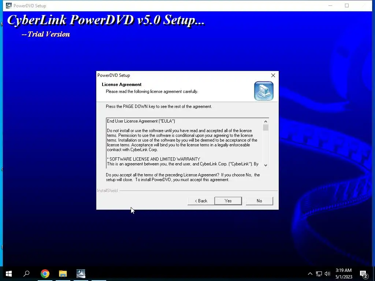Image resolution: width=375 pixels, height=281 pixels.
Task: Click the installer computer icon in dialog header
Action: (x=264, y=91)
